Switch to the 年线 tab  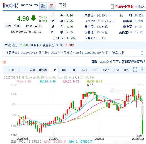coord(32,70)
